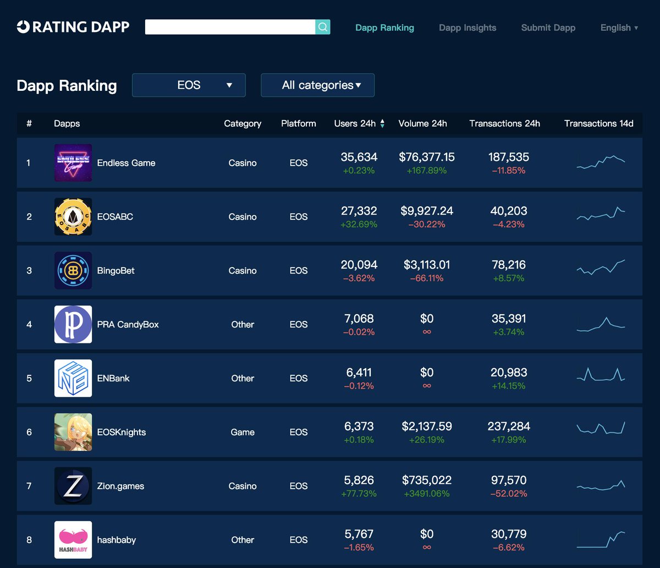
Task: Open the Endless Game dapp link
Action: (126, 163)
